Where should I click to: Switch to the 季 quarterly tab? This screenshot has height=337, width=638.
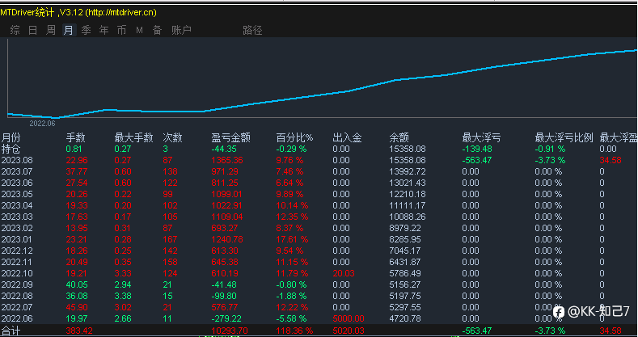(x=87, y=30)
